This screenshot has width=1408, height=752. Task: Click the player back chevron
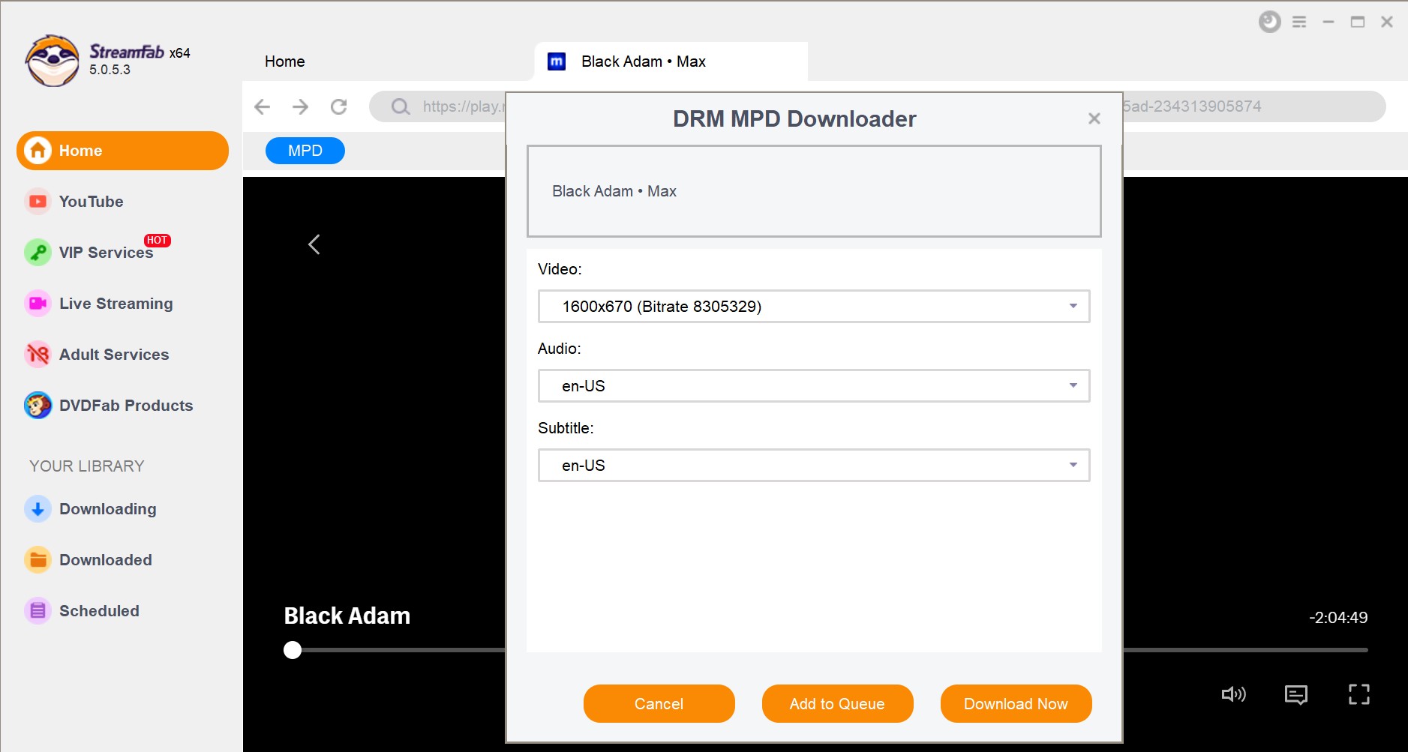coord(314,244)
